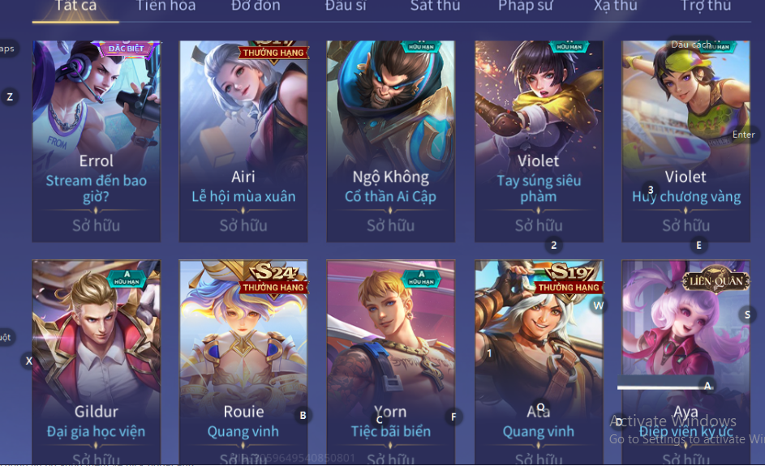Select Yorn Tiệc bãi biển skin
Image resolution: width=765 pixels, height=466 pixels.
390,362
